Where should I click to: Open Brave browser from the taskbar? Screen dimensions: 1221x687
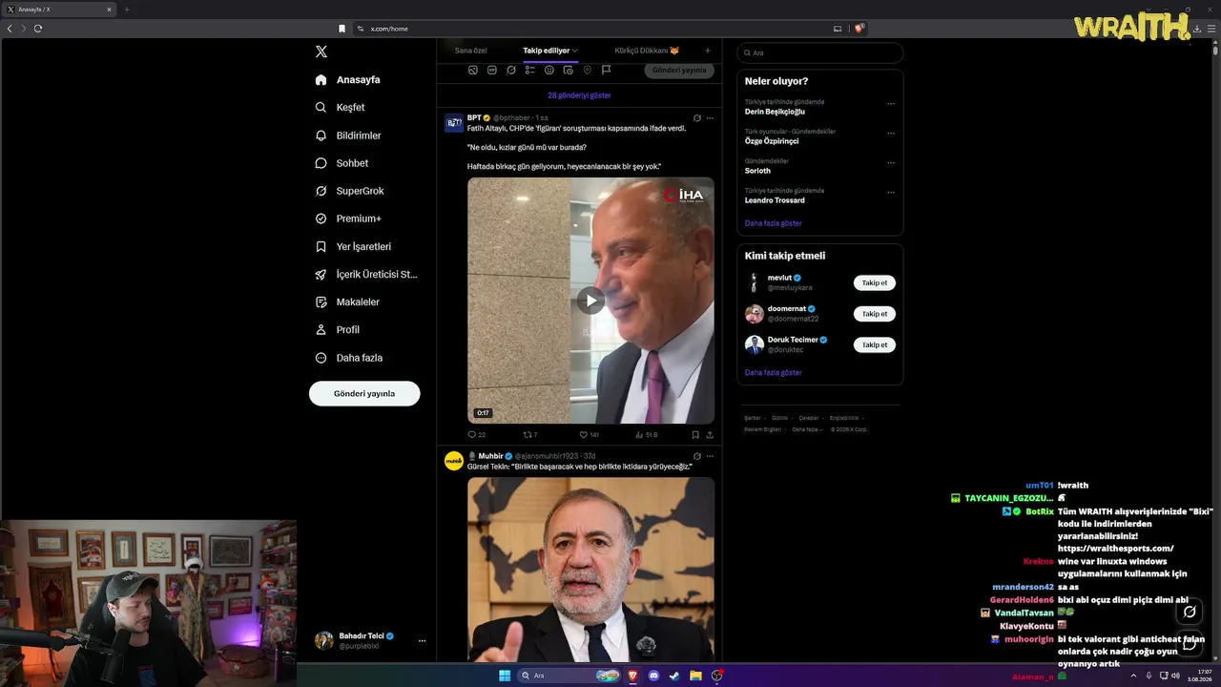(632, 676)
